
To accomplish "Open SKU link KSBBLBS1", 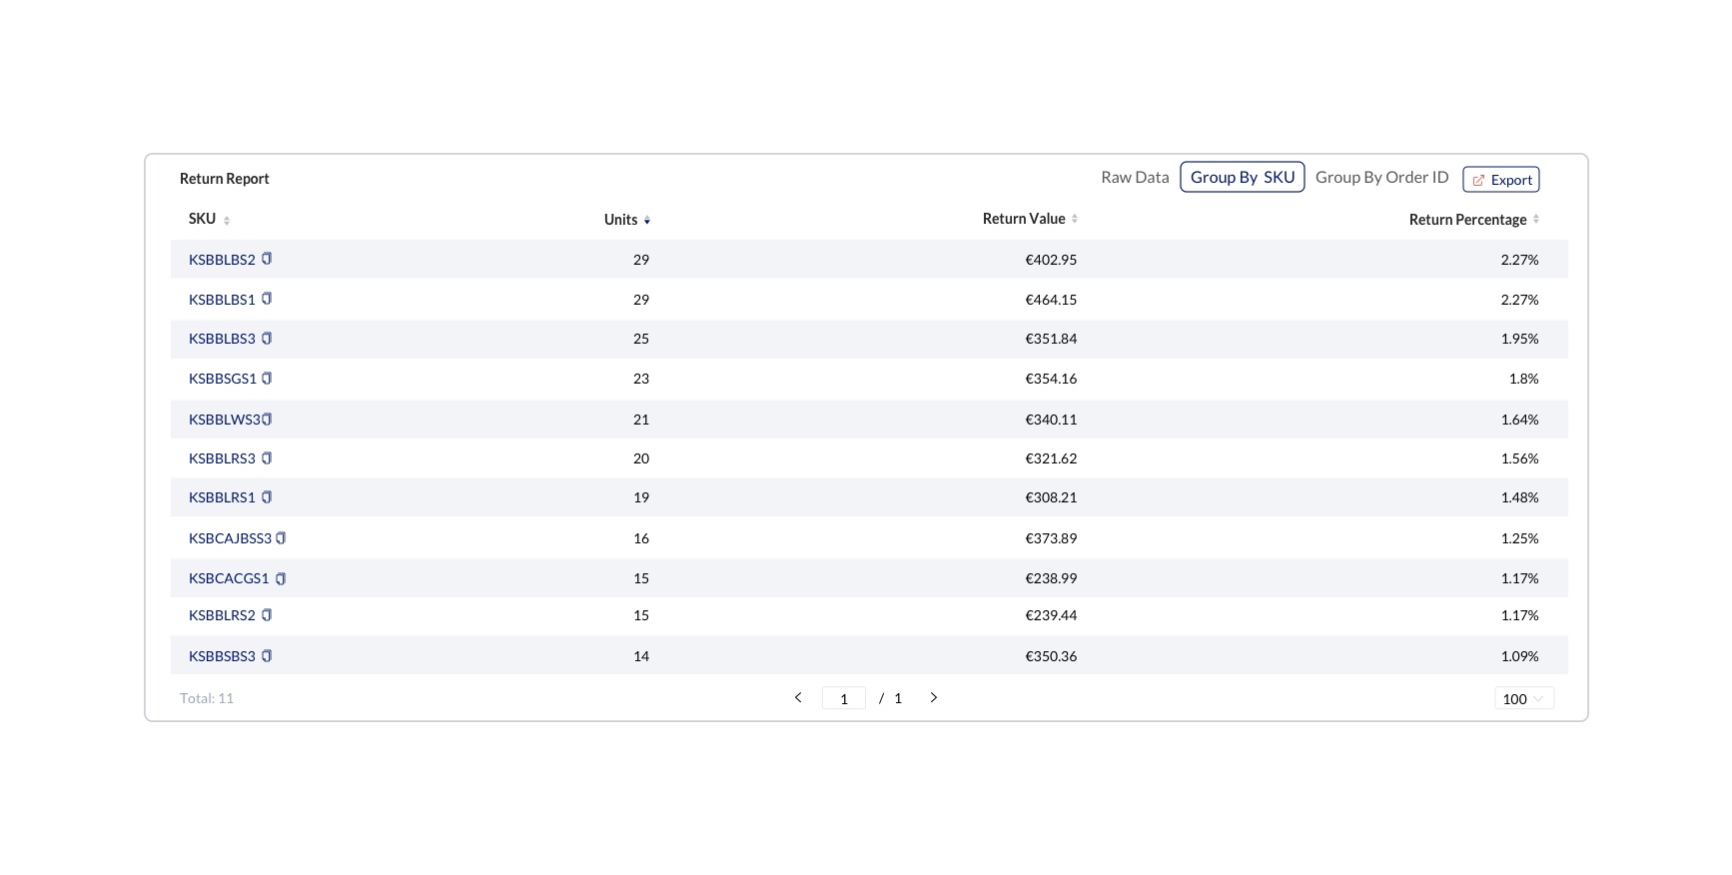I will pos(222,300).
